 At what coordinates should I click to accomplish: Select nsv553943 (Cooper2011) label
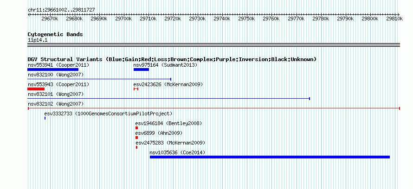click(x=58, y=84)
